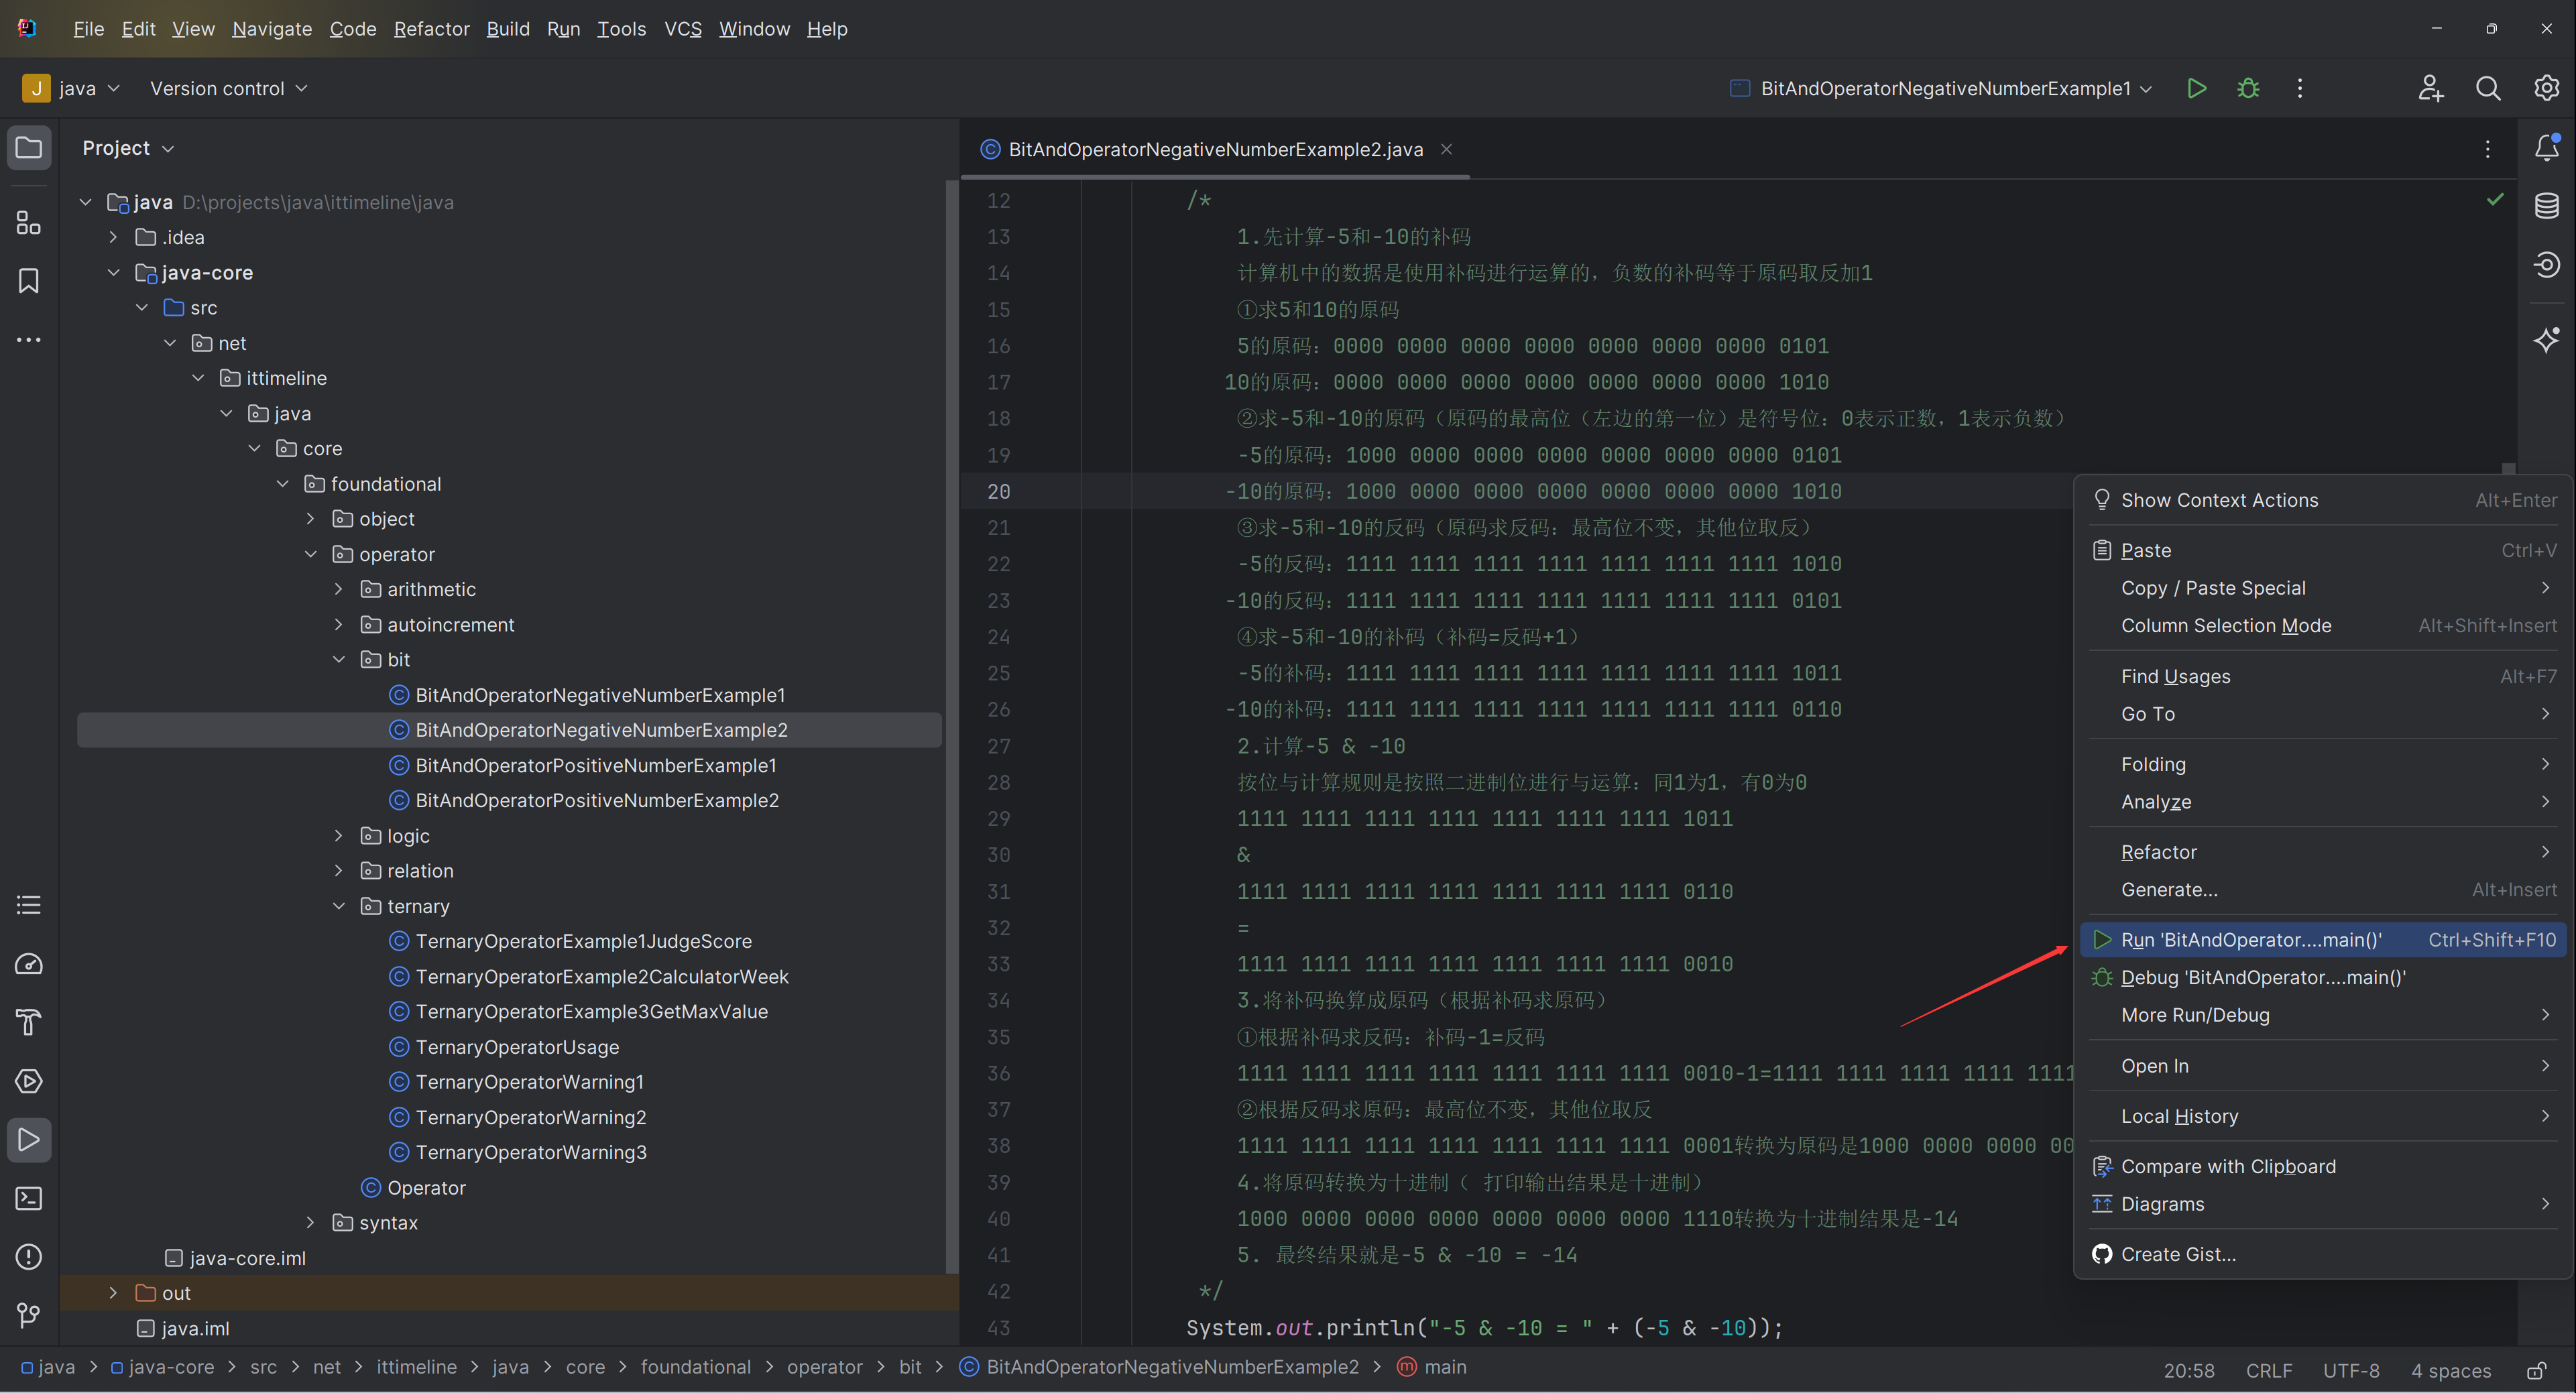Select Compare with Clipboard
Image resolution: width=2576 pixels, height=1393 pixels.
pos(2323,1166)
